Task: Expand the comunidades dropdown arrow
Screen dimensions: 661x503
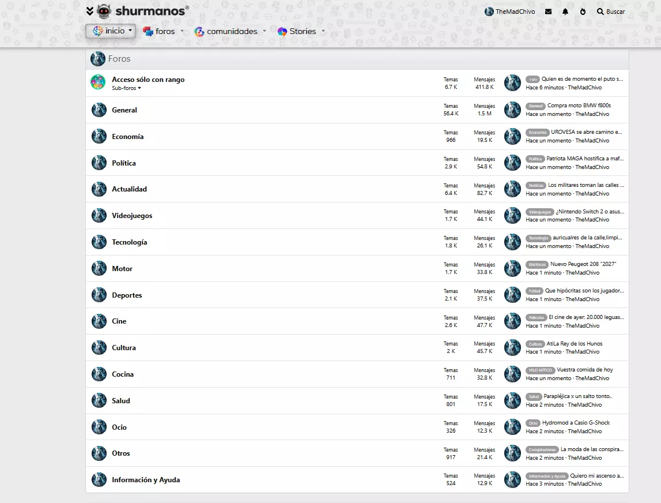Action: tap(265, 31)
